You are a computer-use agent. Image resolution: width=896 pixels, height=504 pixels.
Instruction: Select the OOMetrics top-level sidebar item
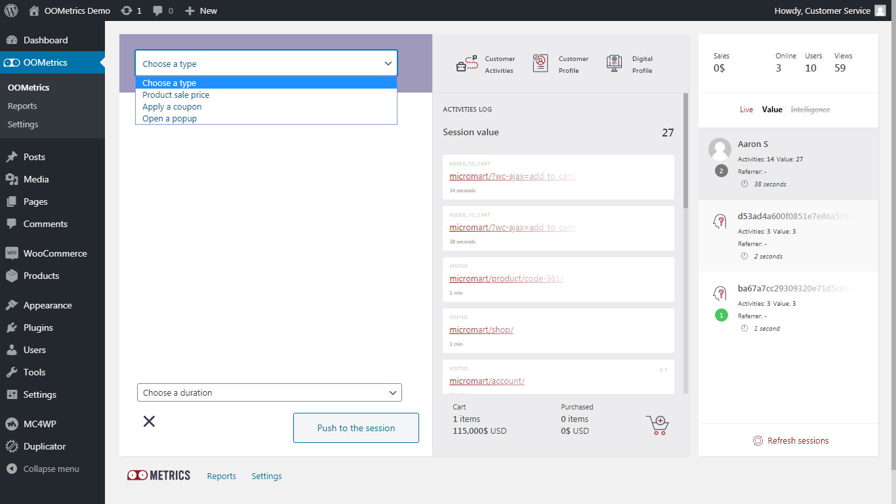click(x=52, y=62)
